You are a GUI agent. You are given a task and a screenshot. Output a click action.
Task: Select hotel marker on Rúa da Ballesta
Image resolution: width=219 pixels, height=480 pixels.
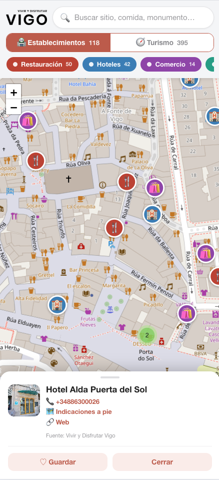[x=152, y=214]
